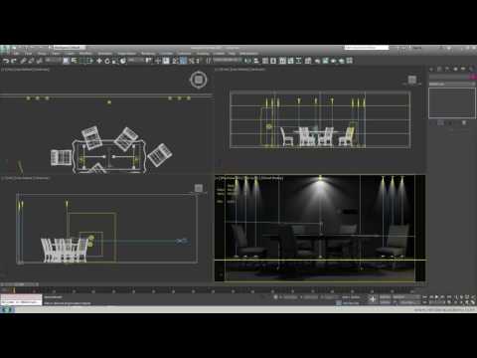Open the reference coordinate system dropdown
Viewport: 477px width, 358px height.
tap(136, 61)
